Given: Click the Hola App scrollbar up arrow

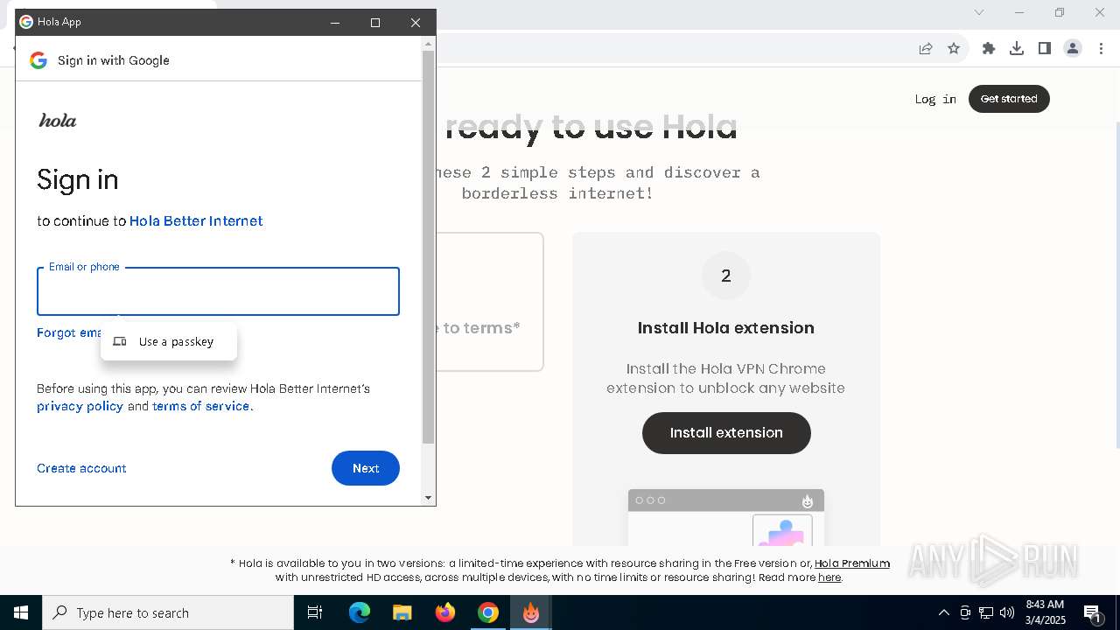Looking at the screenshot, I should click(428, 44).
